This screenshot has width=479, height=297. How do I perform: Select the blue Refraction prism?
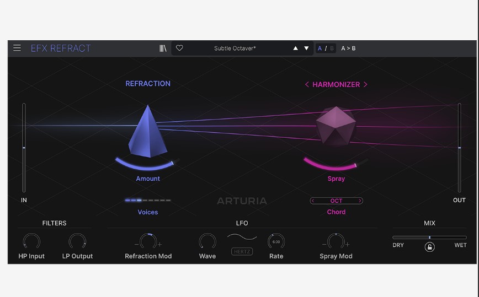pos(148,132)
